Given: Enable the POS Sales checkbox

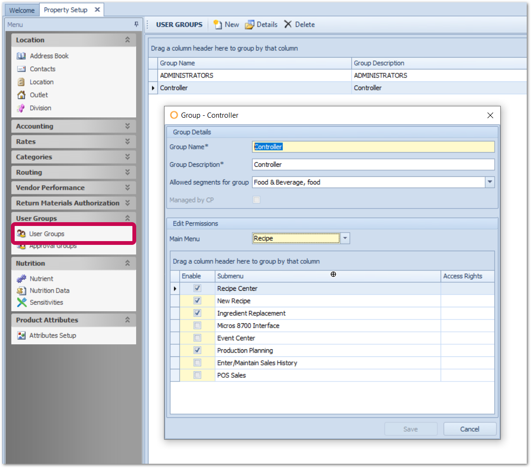Looking at the screenshot, I should pyautogui.click(x=197, y=375).
